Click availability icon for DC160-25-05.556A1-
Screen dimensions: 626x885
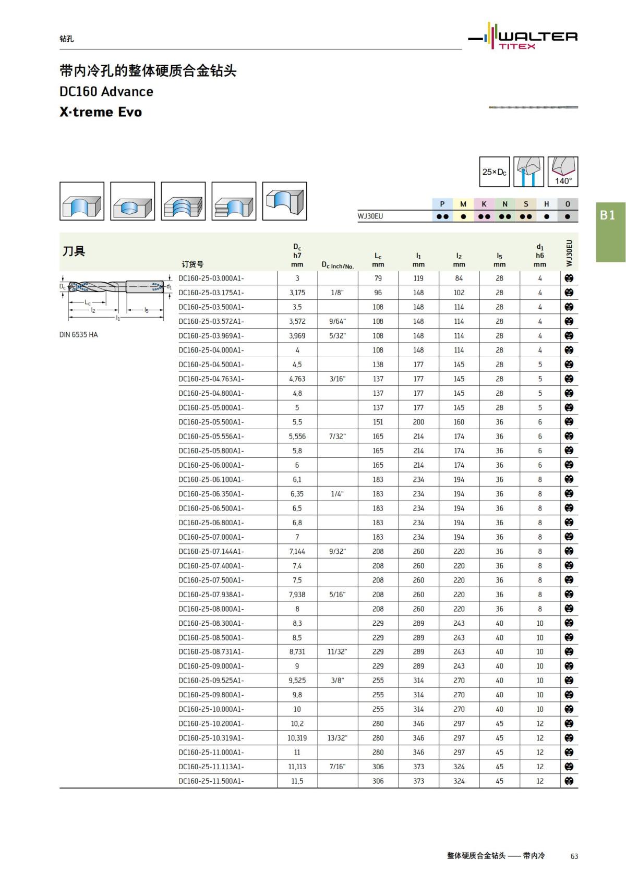click(569, 436)
